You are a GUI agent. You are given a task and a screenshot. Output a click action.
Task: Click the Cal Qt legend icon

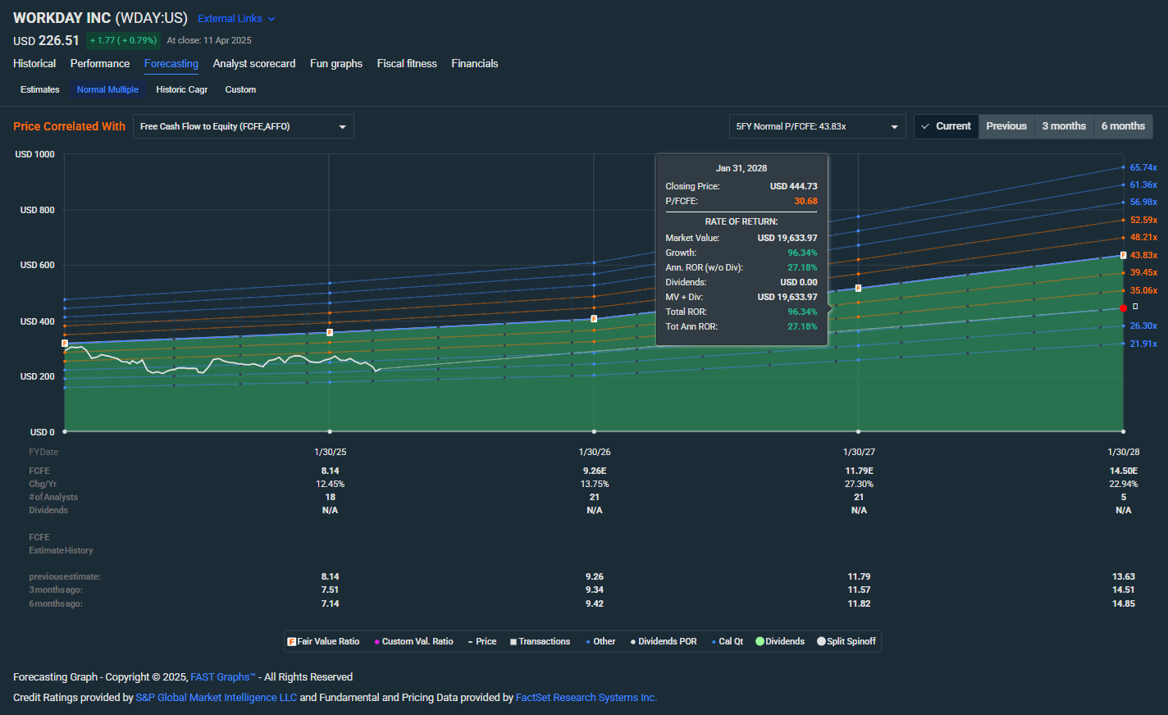tap(712, 641)
